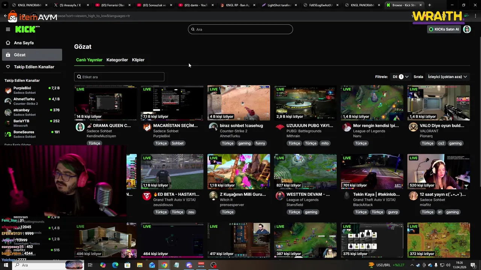Open VALO Diye oyun stream thumbnail

439,103
